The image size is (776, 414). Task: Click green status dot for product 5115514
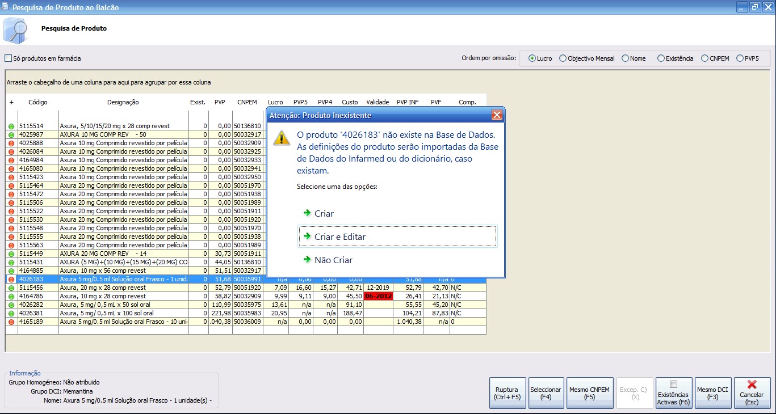(x=11, y=126)
